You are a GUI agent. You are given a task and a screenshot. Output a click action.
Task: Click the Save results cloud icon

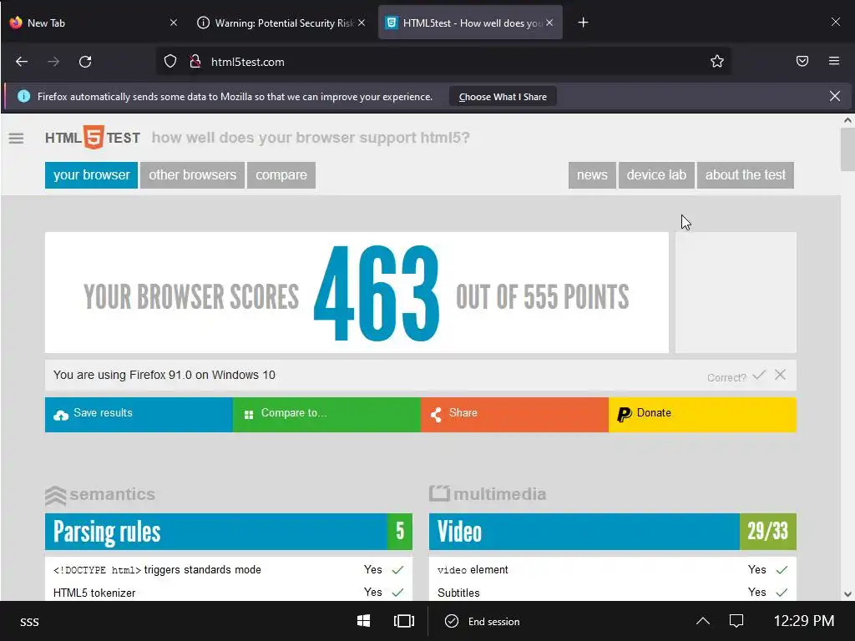(61, 416)
